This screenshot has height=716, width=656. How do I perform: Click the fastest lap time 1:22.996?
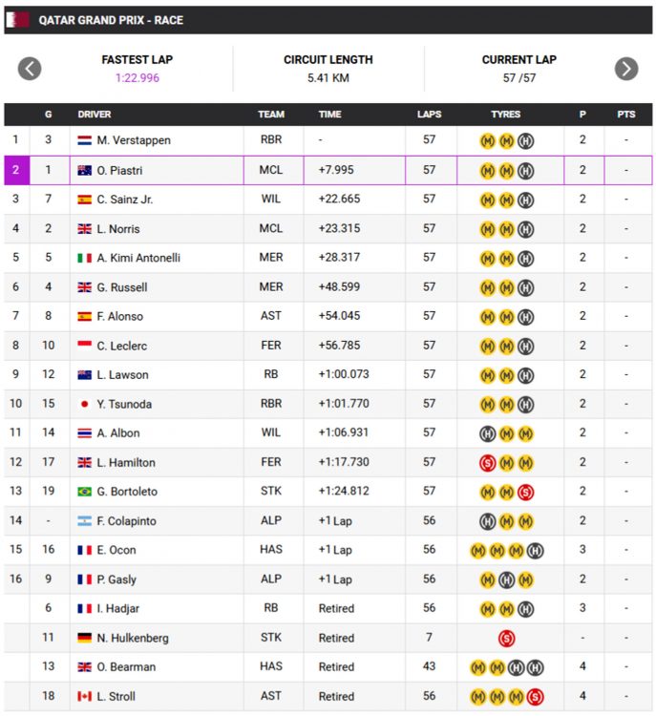(138, 78)
